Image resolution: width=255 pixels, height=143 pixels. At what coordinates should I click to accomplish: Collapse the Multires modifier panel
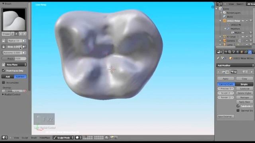[x=218, y=72]
